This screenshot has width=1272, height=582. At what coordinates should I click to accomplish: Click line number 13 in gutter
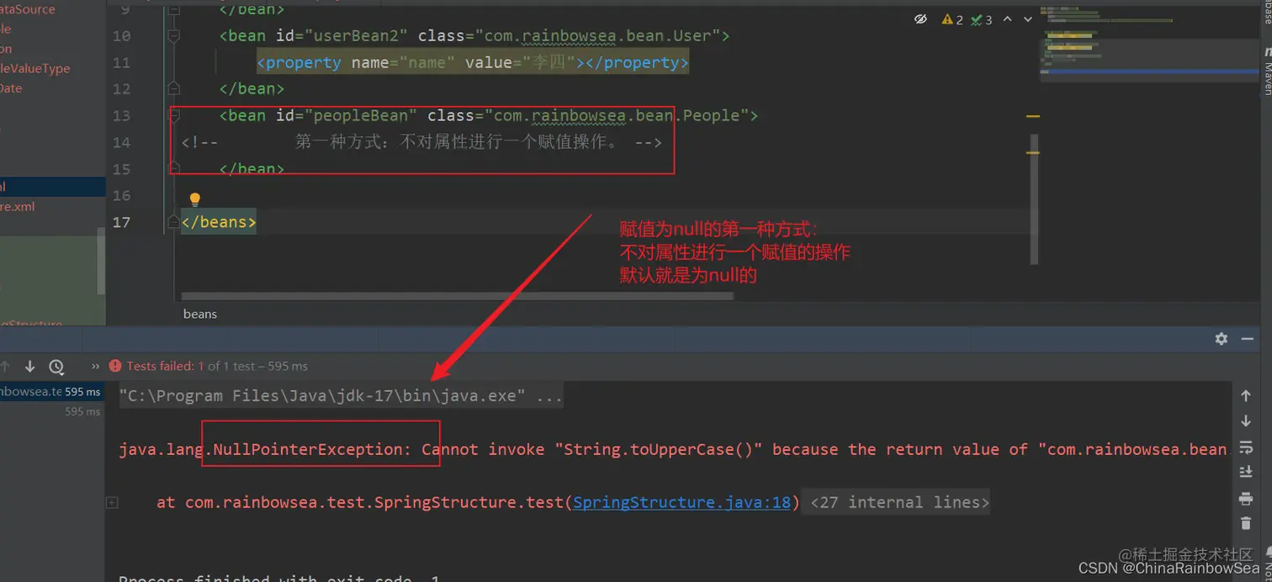tap(121, 116)
